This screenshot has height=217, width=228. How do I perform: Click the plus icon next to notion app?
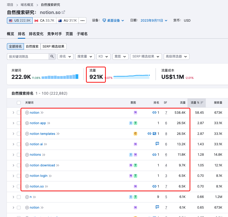[27, 123]
